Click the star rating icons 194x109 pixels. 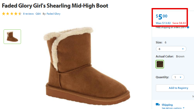(x=12, y=13)
